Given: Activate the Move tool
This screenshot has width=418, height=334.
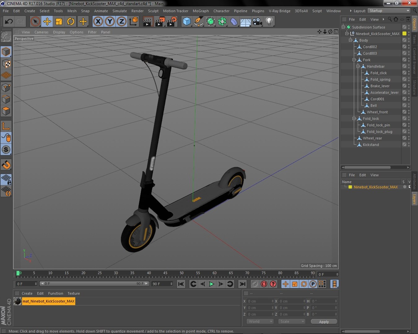Looking at the screenshot, I should pos(47,21).
